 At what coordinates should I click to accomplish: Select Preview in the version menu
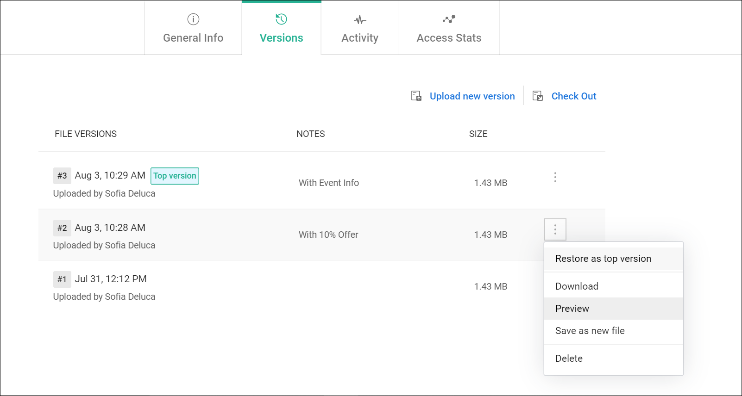pyautogui.click(x=572, y=309)
